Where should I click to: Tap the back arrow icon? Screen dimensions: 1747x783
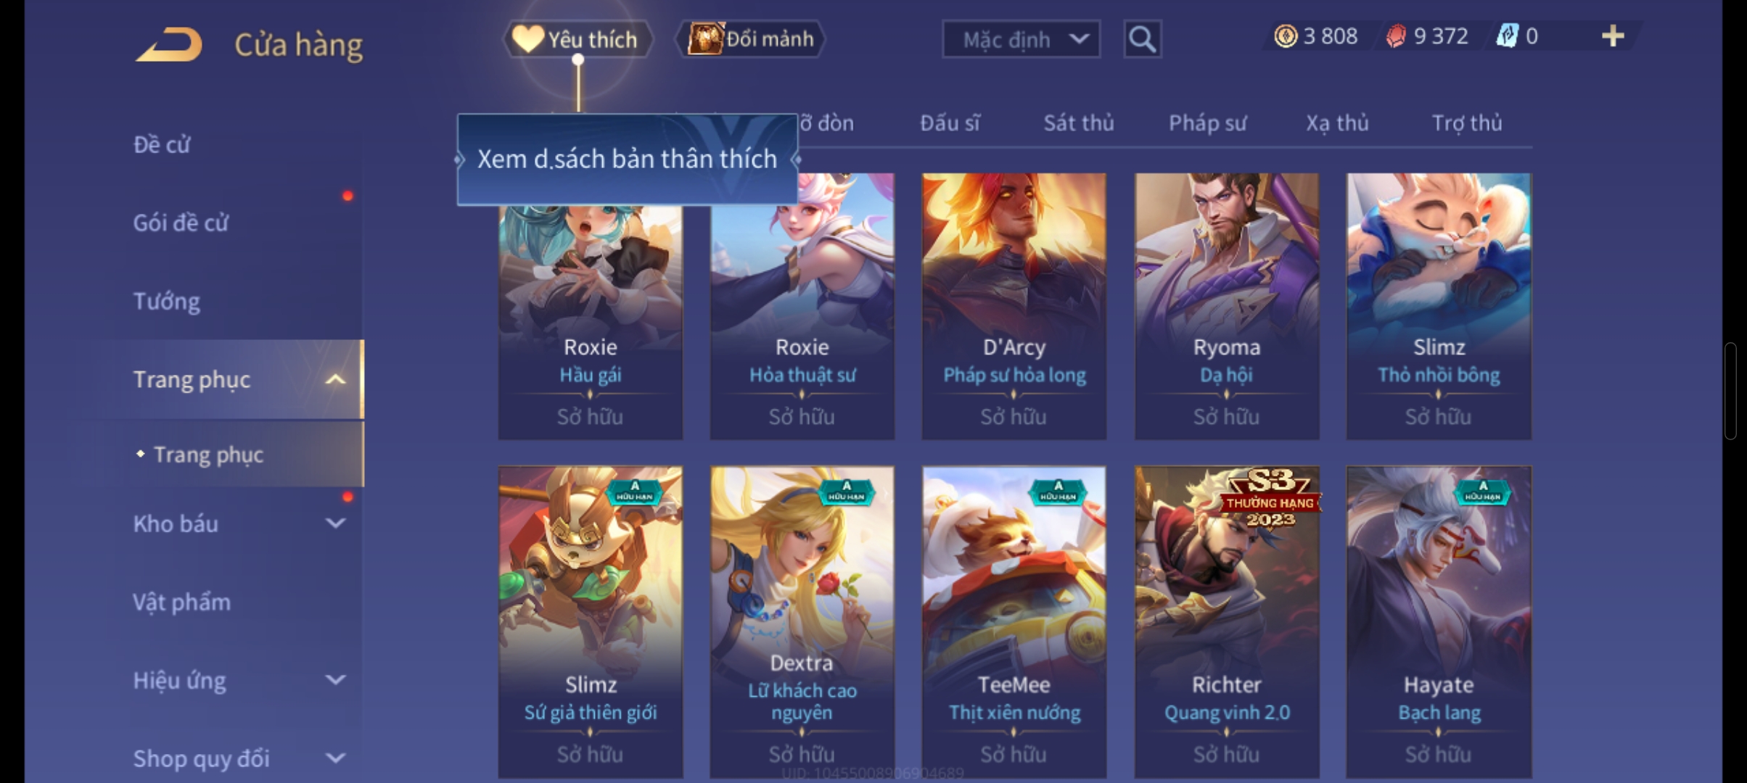coord(169,43)
